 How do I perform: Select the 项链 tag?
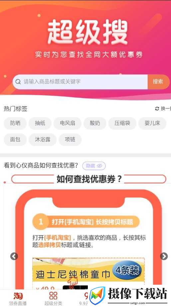(70, 139)
